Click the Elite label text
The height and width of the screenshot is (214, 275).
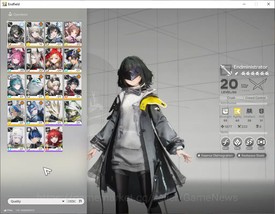coord(244,85)
